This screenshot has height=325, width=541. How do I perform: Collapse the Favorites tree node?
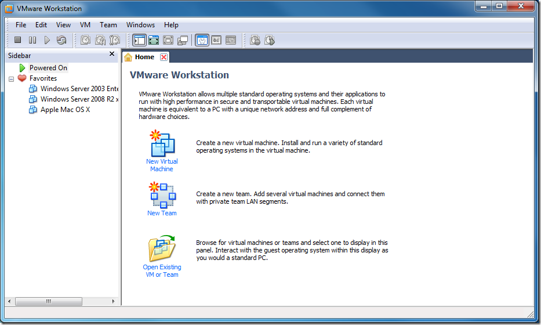(12, 79)
